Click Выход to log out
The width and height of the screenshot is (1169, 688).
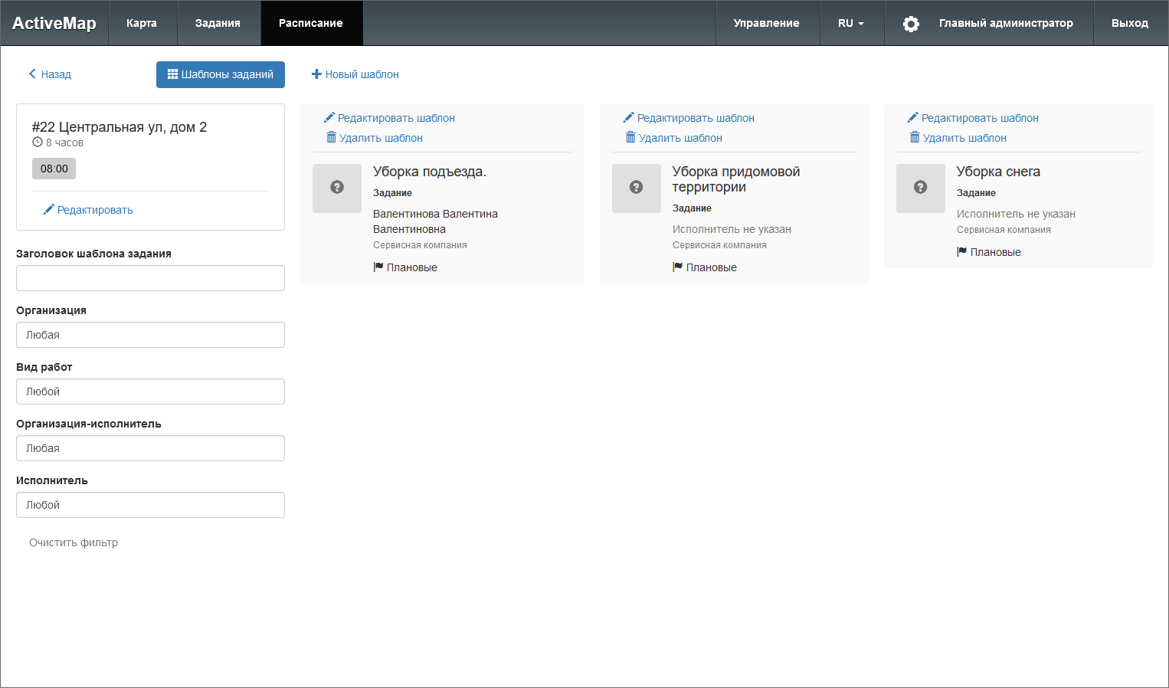coord(1130,23)
